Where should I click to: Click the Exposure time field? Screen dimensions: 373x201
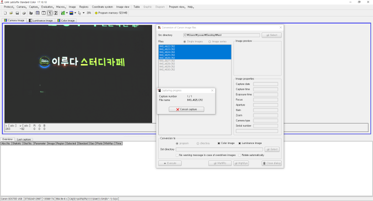[x=266, y=94]
